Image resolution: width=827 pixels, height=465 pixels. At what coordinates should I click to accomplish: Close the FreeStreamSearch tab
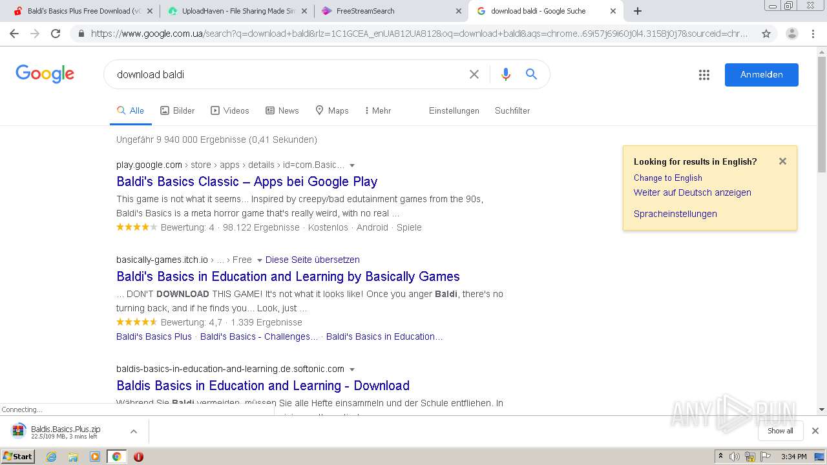point(459,11)
